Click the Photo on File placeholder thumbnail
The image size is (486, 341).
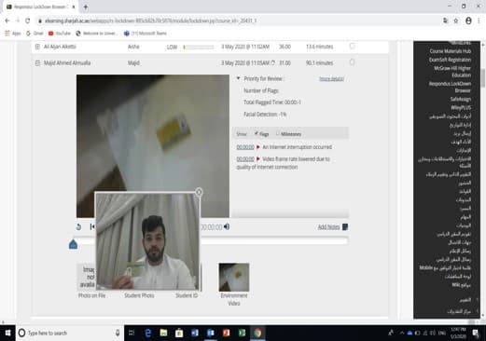tap(86, 277)
